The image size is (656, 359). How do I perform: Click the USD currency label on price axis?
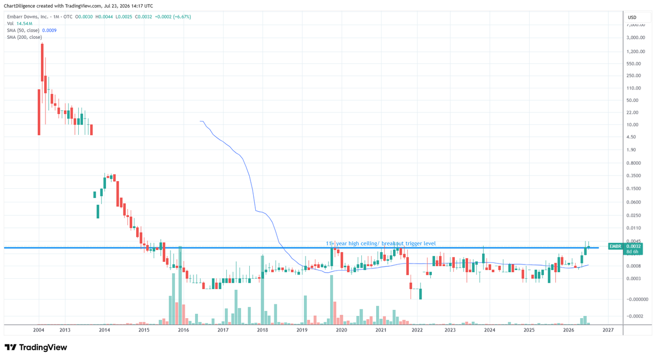(632, 17)
